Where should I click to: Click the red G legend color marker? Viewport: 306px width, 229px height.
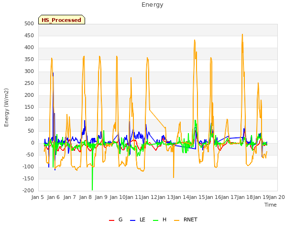pos(111,220)
